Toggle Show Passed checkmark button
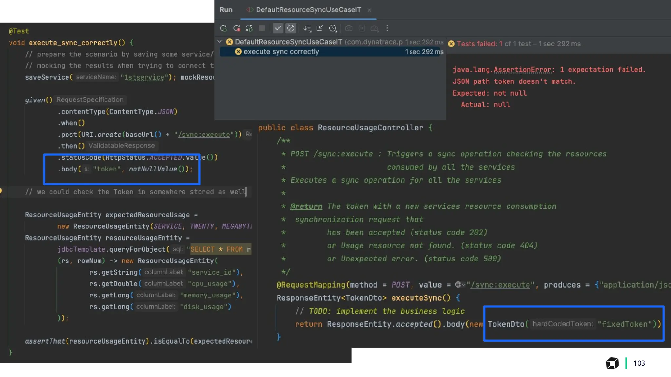 click(x=278, y=28)
